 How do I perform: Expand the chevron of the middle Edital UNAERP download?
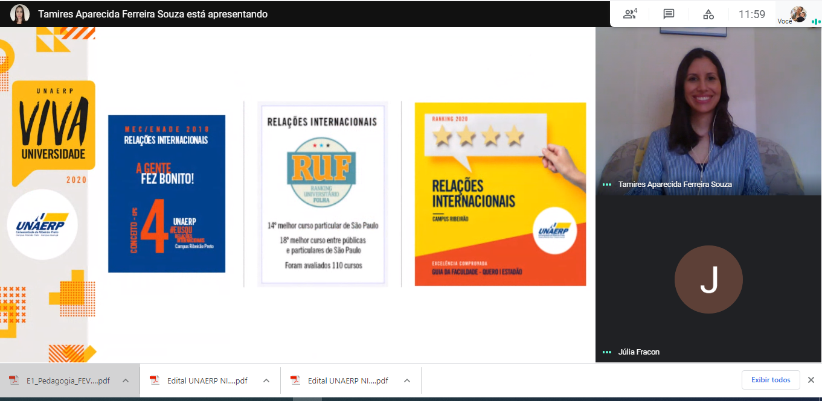[x=266, y=380]
